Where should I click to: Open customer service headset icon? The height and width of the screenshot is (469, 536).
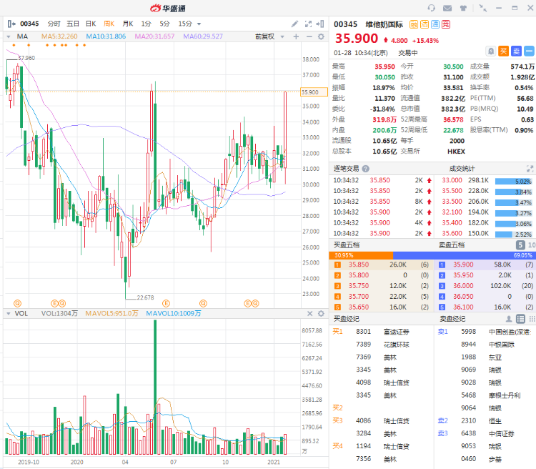pos(432,8)
